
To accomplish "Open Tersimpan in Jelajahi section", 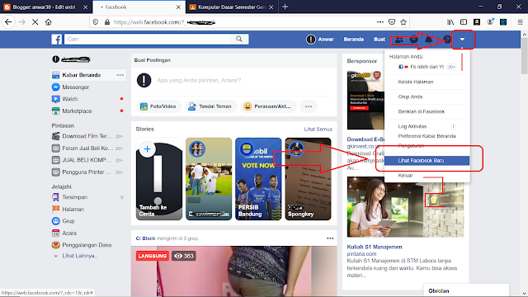I will [74, 197].
